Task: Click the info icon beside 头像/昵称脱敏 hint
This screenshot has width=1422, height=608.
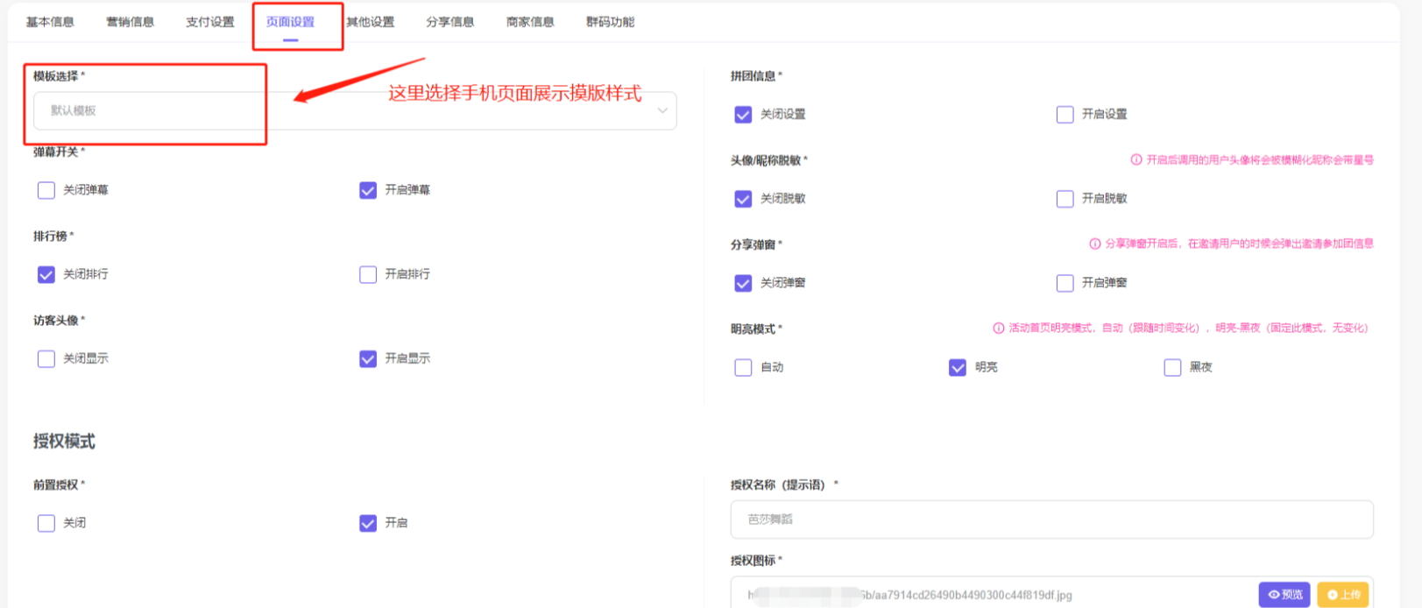Action: [1136, 160]
